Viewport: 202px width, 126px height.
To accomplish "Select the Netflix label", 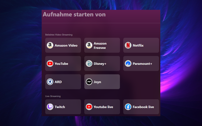I will [138, 45].
